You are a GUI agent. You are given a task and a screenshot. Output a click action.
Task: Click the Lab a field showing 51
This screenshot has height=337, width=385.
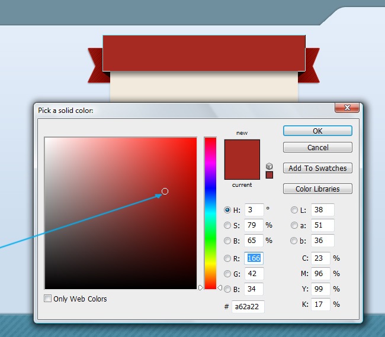pos(323,225)
